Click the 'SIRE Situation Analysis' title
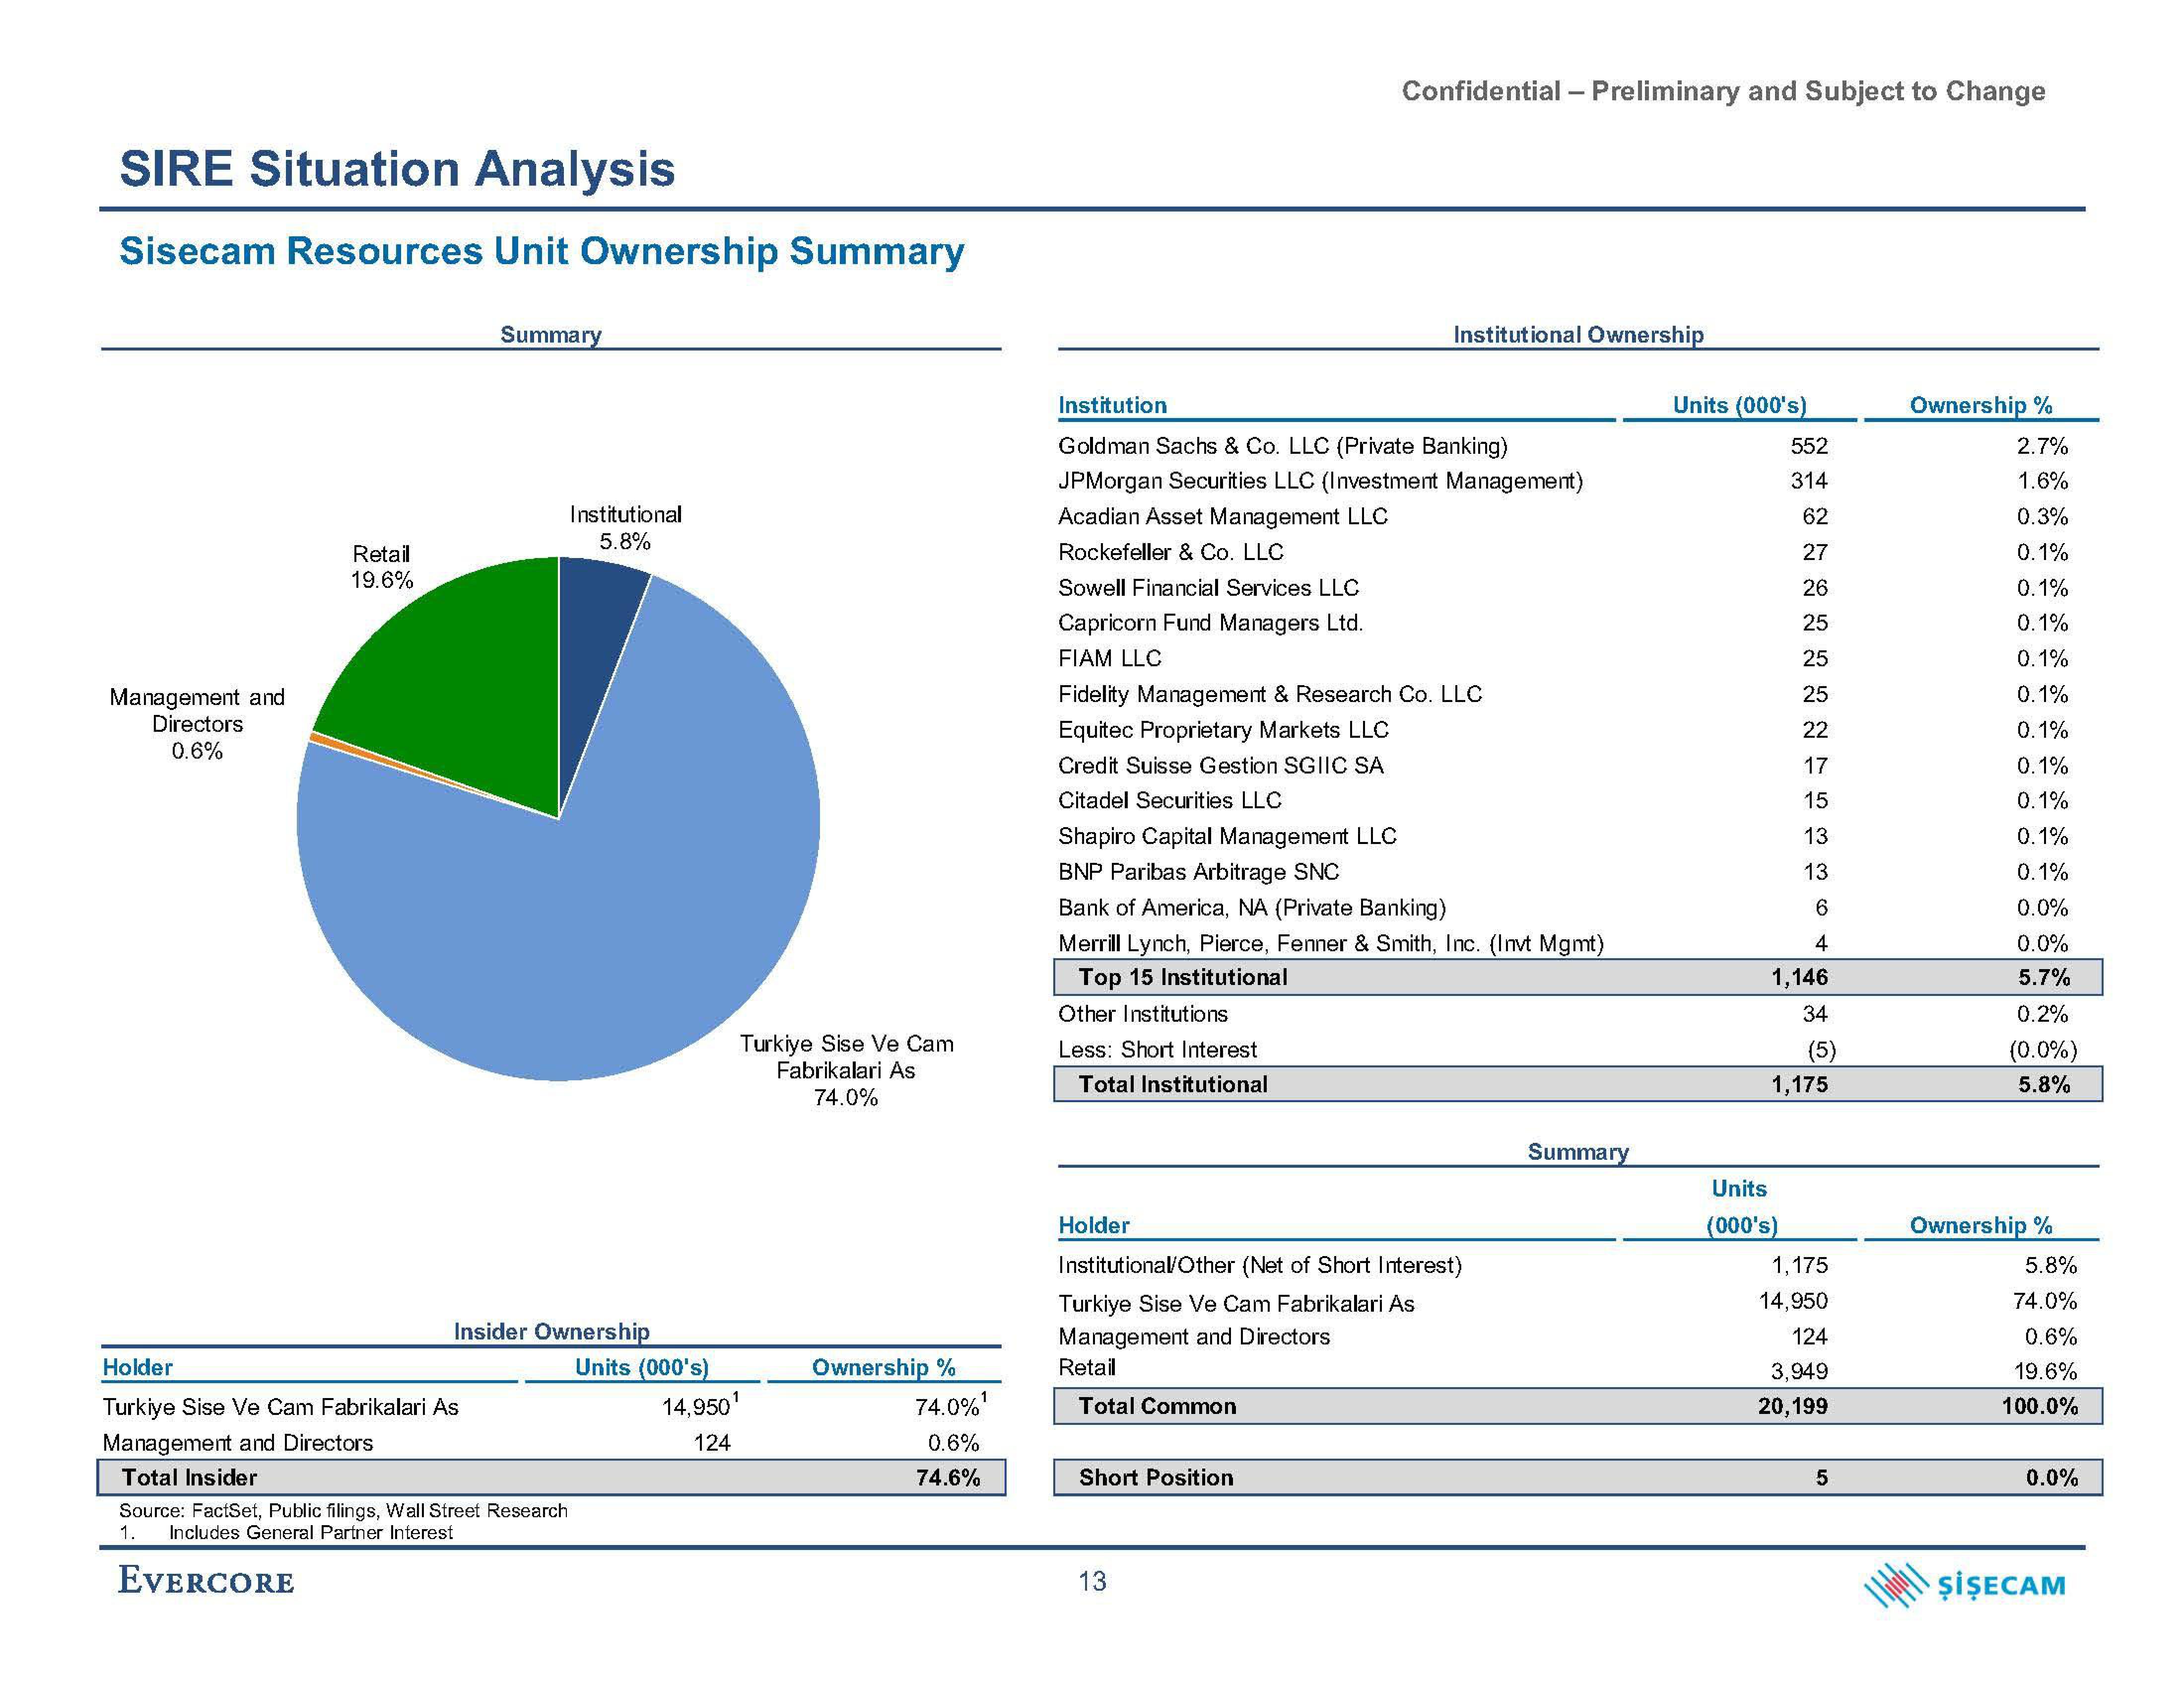This screenshot has height=1688, width=2184. tap(397, 168)
